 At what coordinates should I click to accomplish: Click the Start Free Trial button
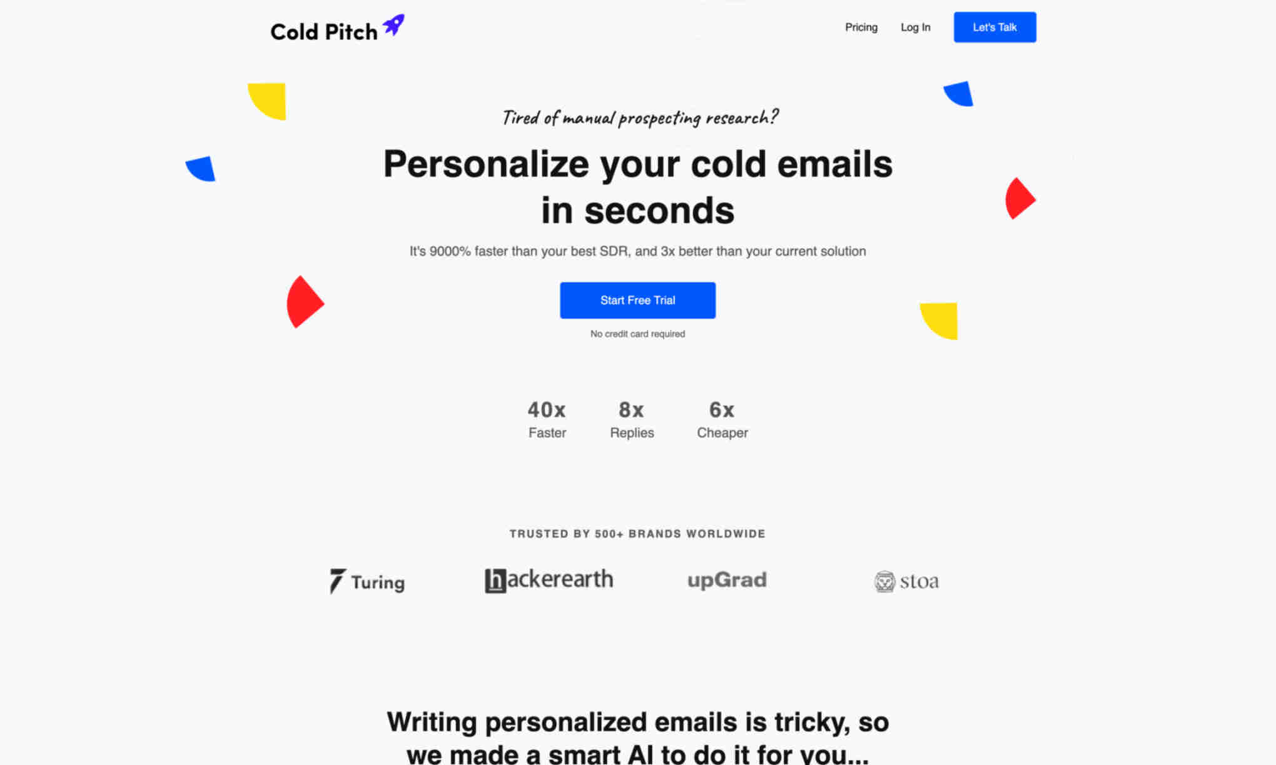tap(637, 299)
